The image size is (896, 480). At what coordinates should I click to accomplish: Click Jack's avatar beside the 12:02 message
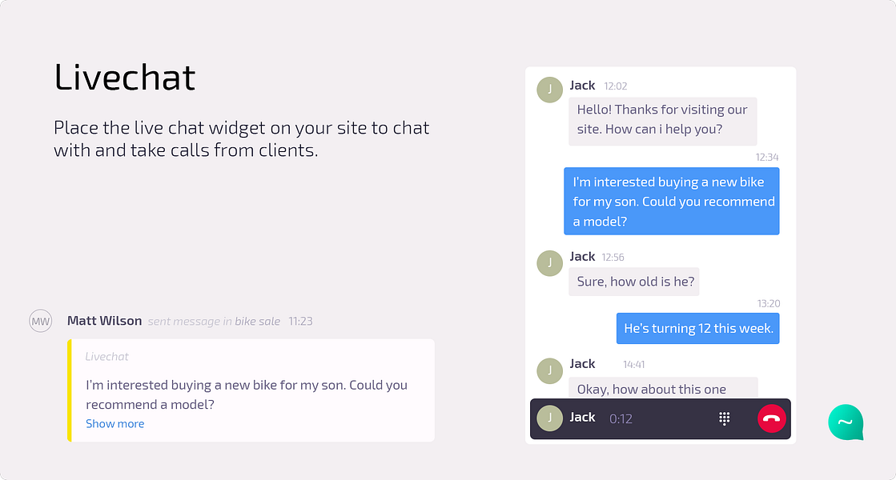(550, 90)
